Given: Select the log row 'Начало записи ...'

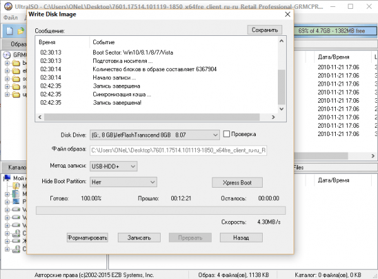Looking at the screenshot, I should pos(114,77).
